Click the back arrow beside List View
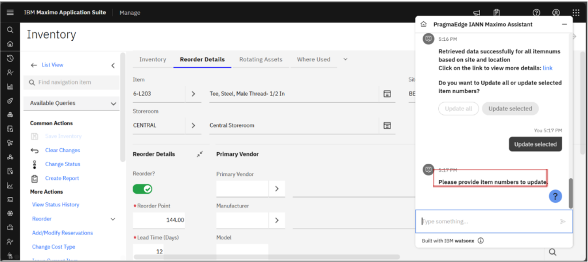The image size is (588, 262). (34, 65)
